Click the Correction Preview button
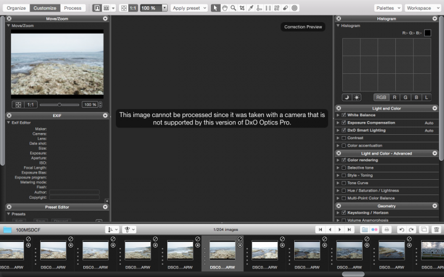 tap(303, 27)
